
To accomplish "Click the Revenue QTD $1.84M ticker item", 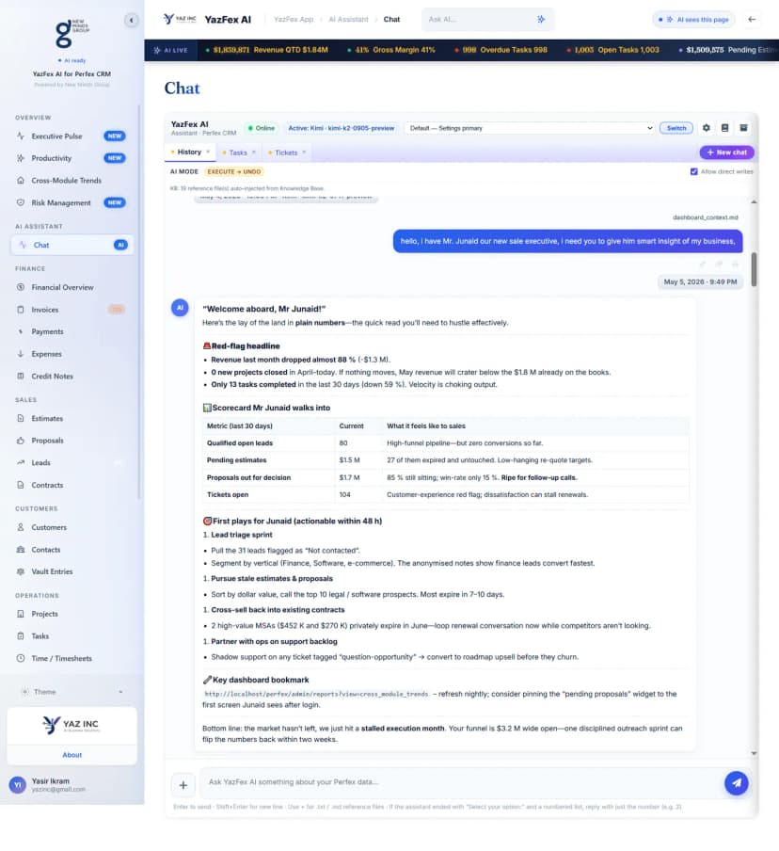I will click(x=267, y=51).
